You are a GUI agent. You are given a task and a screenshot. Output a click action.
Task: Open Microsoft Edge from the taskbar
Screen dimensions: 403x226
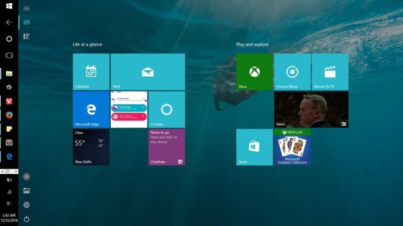click(x=9, y=156)
